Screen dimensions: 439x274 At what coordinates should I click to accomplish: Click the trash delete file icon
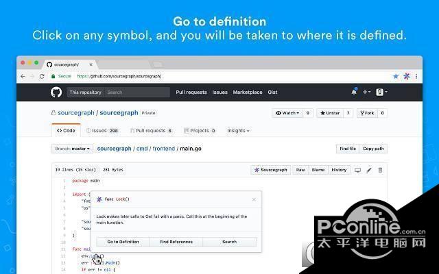tap(380, 170)
